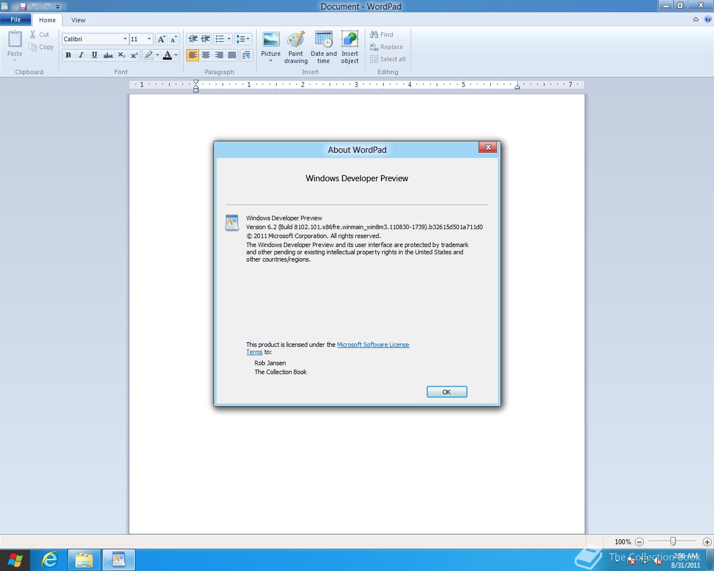The width and height of the screenshot is (714, 571).
Task: Click the Select all icon
Action: (374, 59)
